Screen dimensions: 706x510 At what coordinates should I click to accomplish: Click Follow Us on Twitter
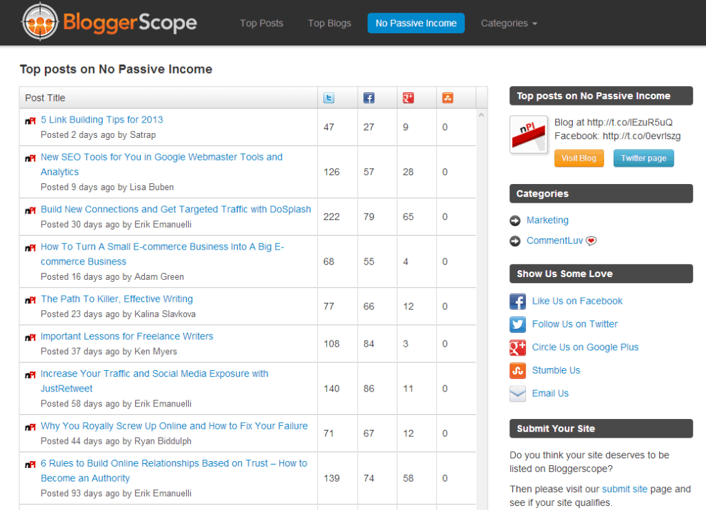point(575,324)
